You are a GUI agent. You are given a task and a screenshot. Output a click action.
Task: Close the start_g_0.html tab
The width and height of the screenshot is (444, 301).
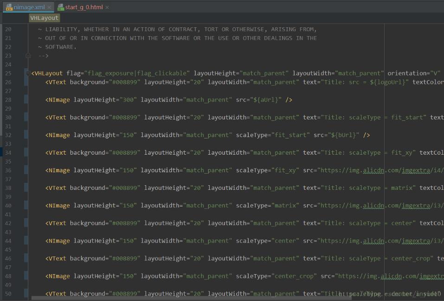(x=108, y=7)
